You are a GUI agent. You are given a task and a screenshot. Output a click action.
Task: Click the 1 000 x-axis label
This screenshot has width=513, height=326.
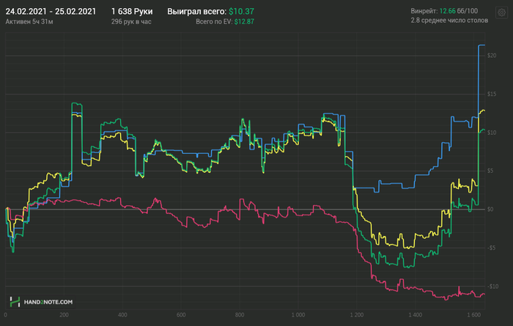click(298, 315)
